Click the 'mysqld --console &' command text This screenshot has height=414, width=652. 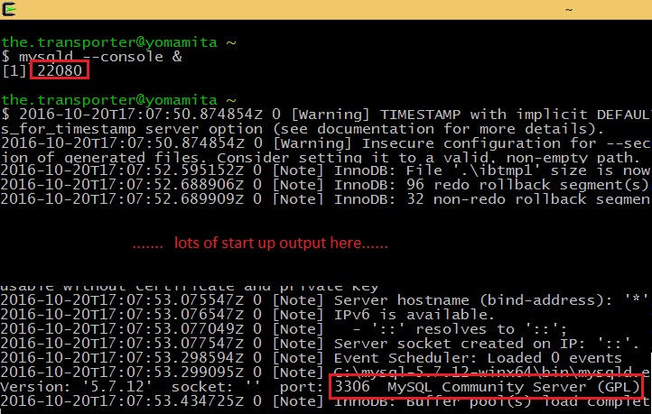(100, 56)
